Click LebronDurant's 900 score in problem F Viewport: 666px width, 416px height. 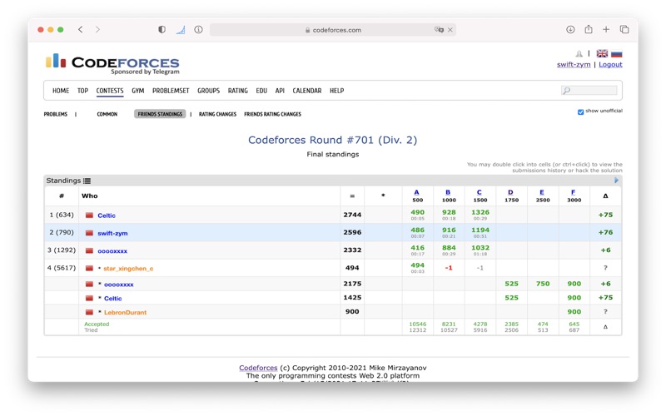pyautogui.click(x=574, y=311)
